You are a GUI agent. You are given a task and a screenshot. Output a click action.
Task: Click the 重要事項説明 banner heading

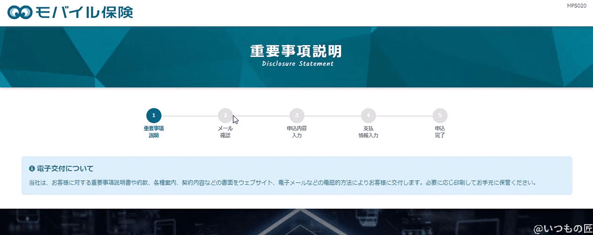coord(296,51)
